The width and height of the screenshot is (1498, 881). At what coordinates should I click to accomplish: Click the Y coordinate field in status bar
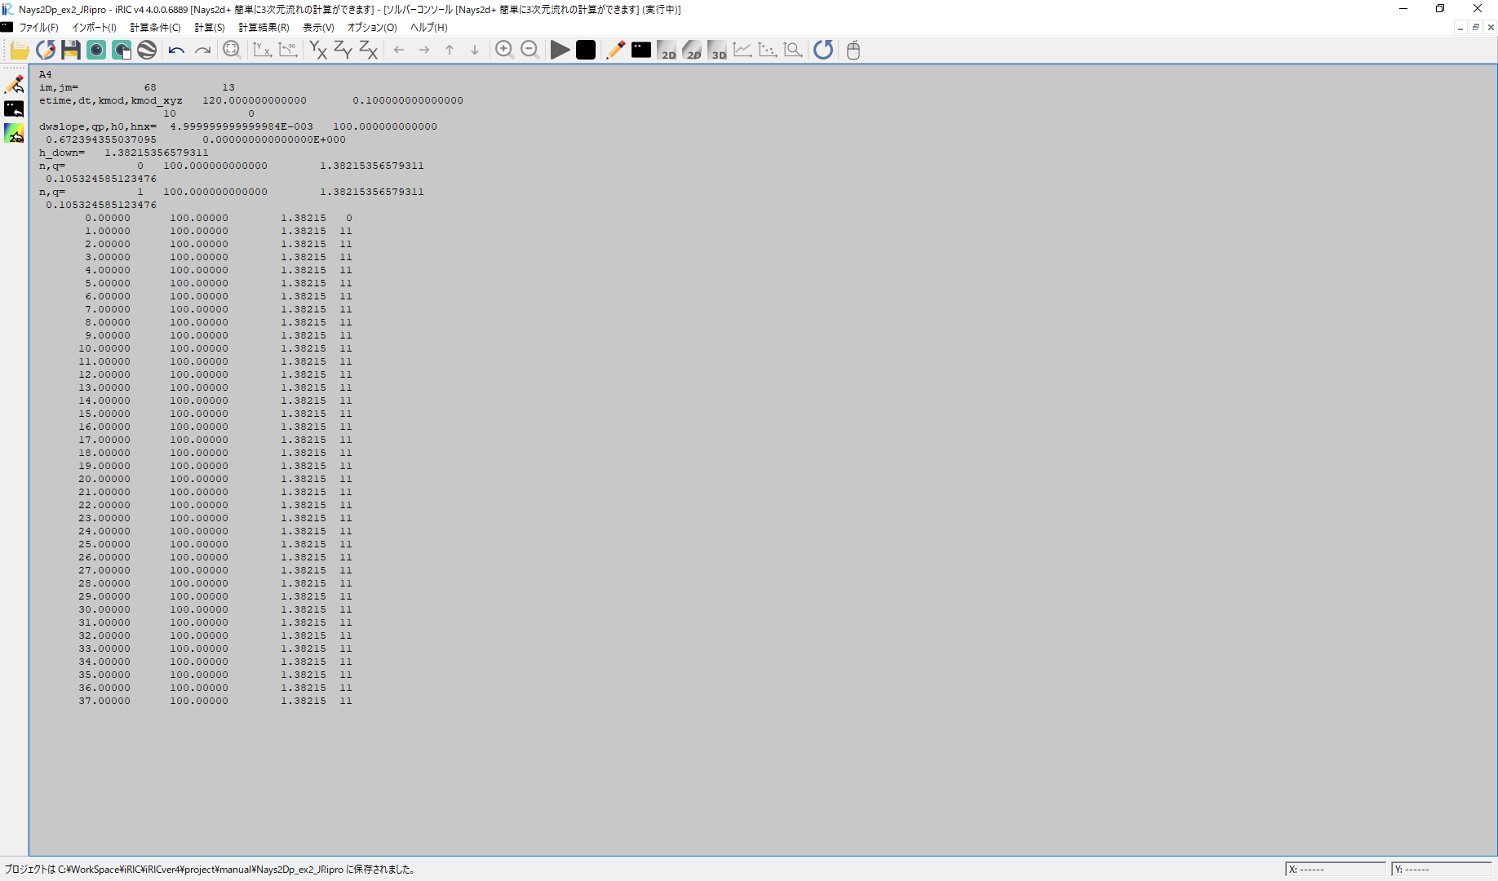1442,870
